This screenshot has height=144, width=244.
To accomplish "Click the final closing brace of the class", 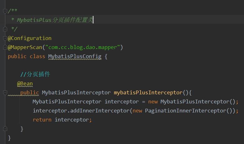I will 9,138.
